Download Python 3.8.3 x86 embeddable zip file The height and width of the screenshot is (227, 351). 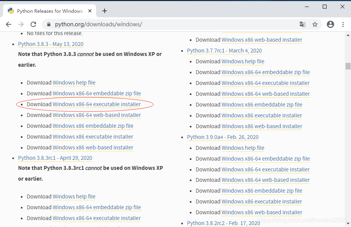(93, 126)
